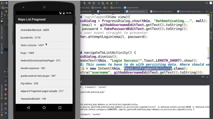The height and width of the screenshot is (119, 213).
Task: Click the editor vertical scrollbar thumb
Action: [x=208, y=53]
